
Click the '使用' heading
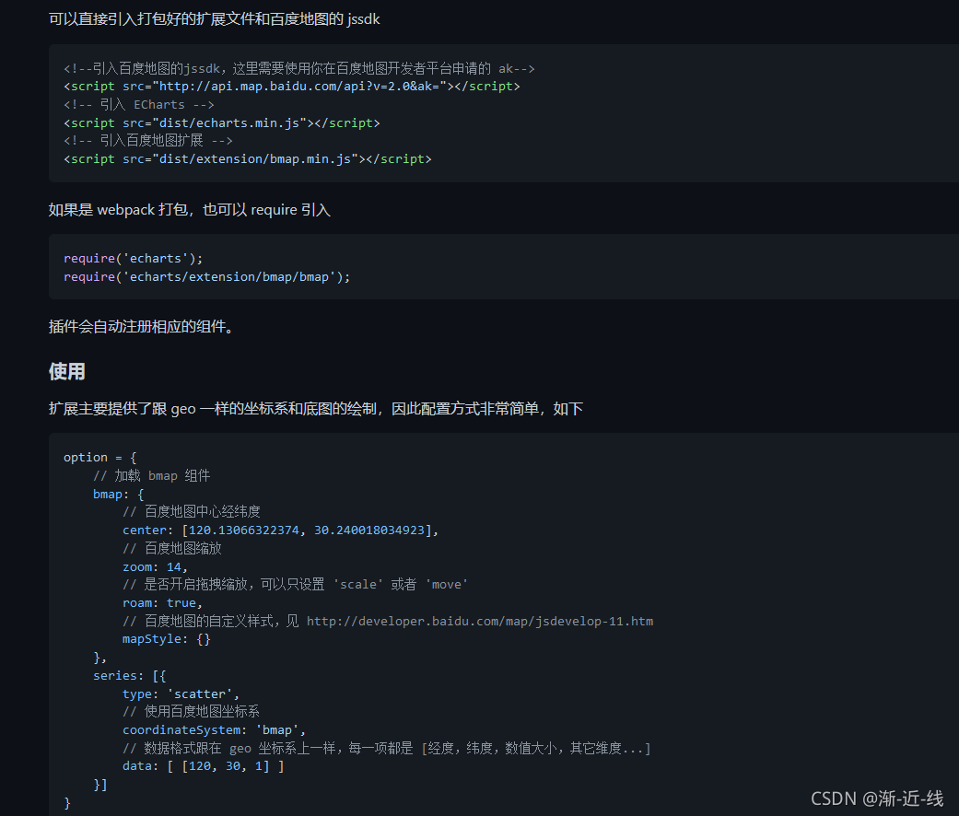[66, 371]
